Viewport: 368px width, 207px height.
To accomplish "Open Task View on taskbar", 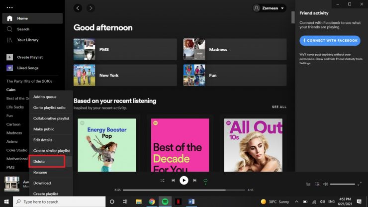I will pyautogui.click(x=125, y=202).
